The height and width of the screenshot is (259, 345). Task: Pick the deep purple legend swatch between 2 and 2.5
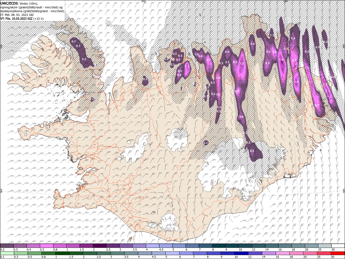tap(99, 246)
